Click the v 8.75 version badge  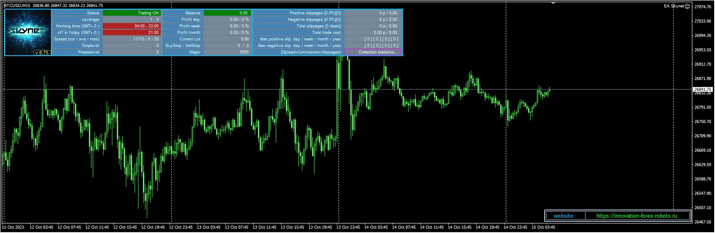coord(42,53)
